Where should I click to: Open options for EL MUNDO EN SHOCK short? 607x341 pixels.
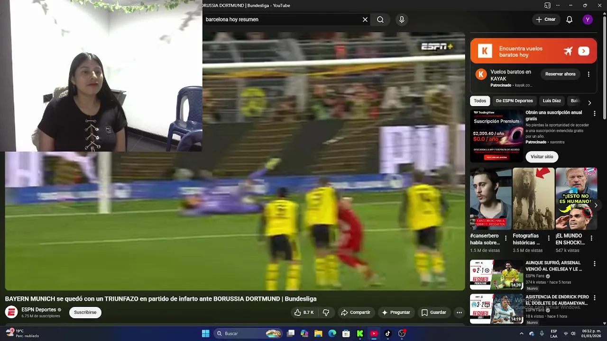(x=591, y=238)
